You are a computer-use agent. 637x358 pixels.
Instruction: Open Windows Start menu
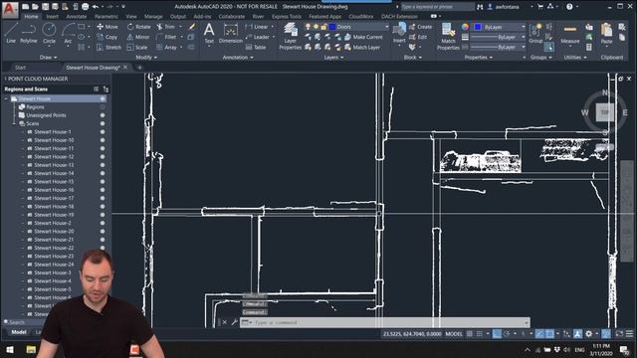pos(9,350)
